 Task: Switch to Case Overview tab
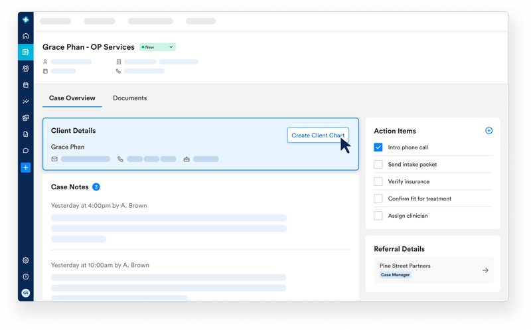tap(72, 98)
